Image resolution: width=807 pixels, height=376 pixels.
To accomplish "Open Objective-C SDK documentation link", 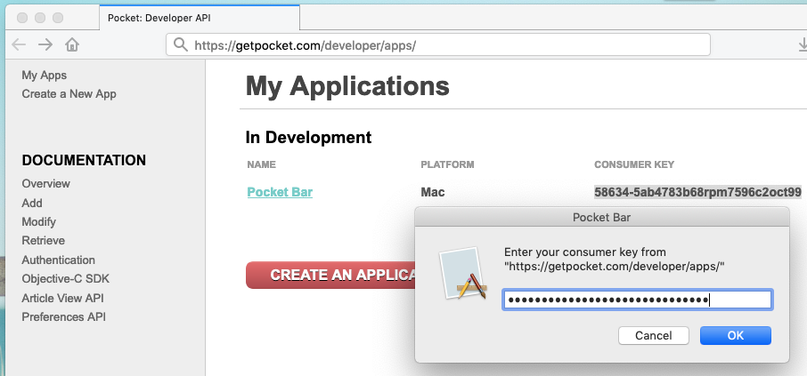I will point(65,279).
